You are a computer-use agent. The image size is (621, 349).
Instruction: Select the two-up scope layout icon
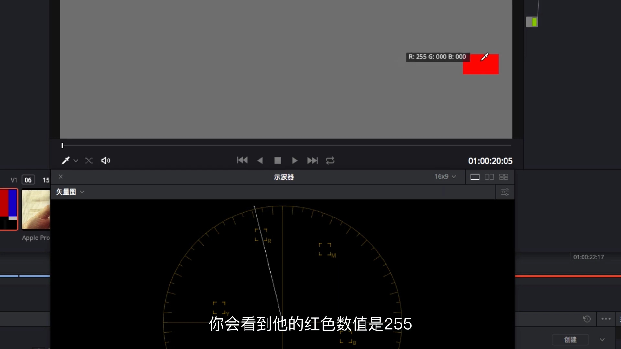[489, 177]
